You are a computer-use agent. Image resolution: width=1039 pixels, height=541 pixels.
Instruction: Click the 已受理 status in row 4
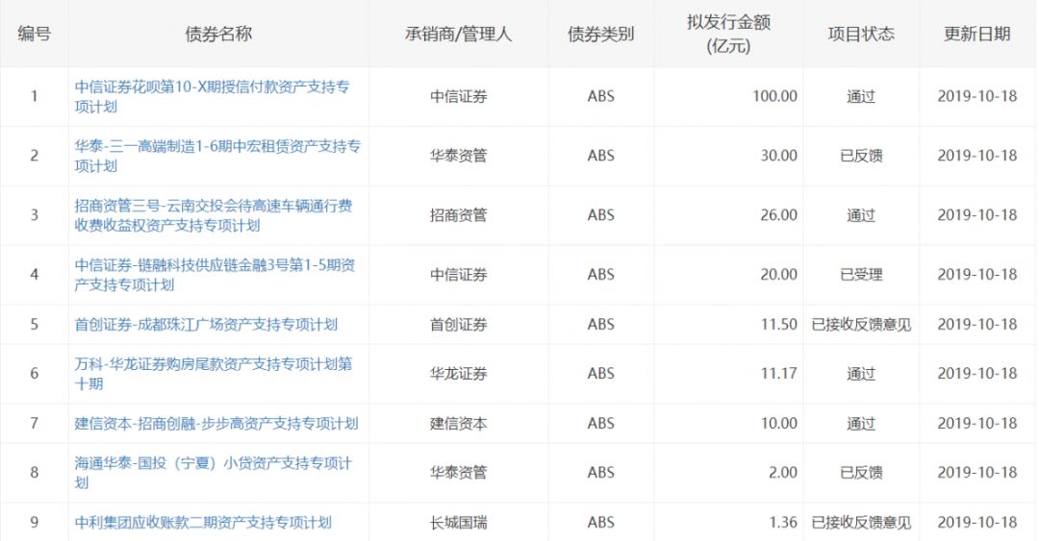[x=861, y=275]
